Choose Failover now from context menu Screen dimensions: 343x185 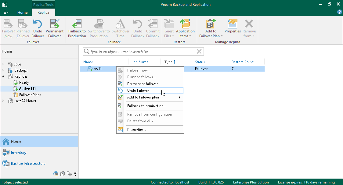pos(150,70)
